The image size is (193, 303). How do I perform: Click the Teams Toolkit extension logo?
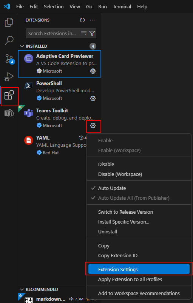29,113
